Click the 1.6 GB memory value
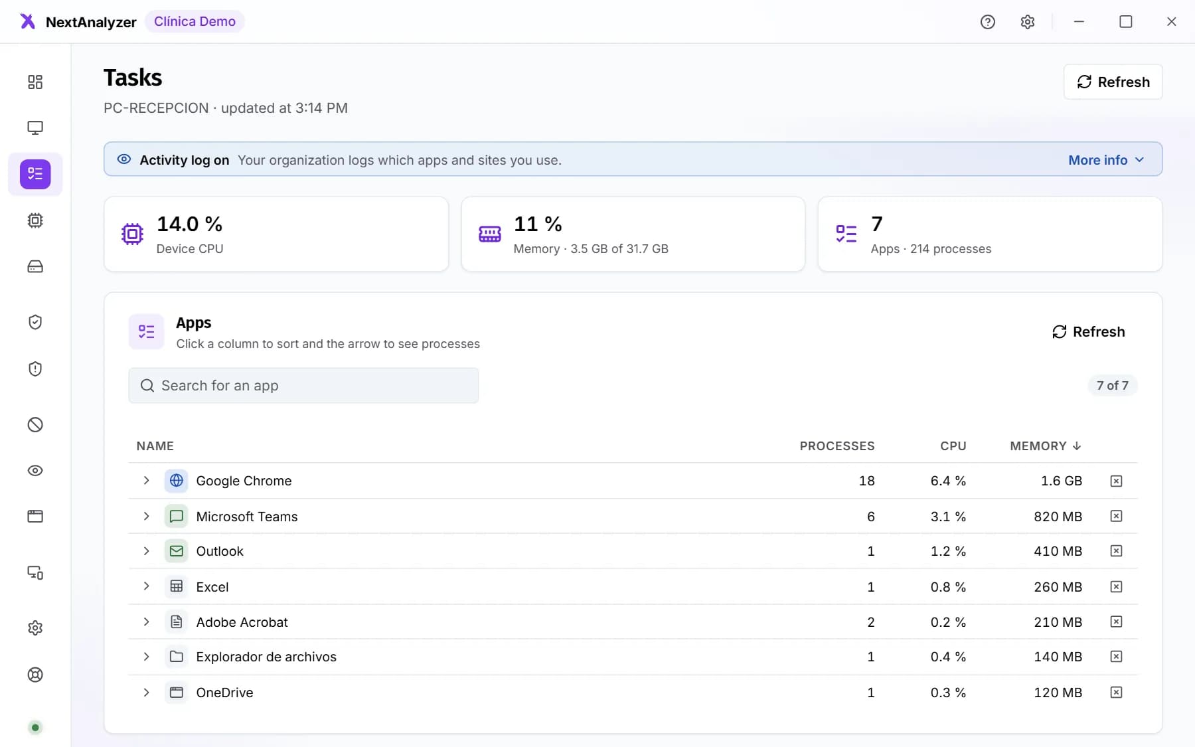Screen dimensions: 1195x747 click(x=1062, y=481)
